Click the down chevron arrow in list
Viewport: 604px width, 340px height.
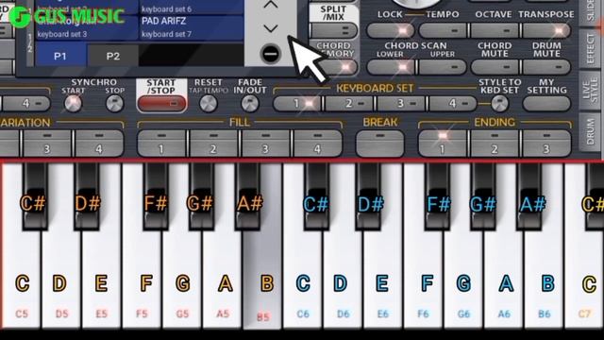(x=271, y=28)
